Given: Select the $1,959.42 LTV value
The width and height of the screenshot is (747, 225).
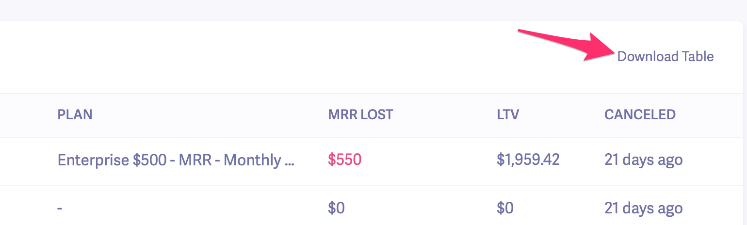Looking at the screenshot, I should tap(528, 160).
